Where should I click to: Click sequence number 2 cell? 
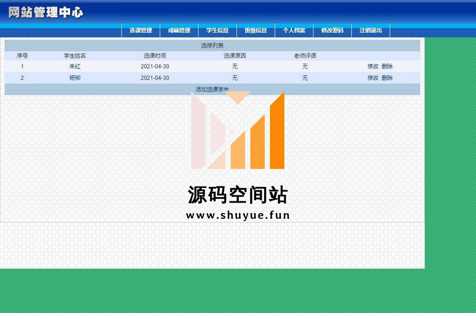[22, 78]
